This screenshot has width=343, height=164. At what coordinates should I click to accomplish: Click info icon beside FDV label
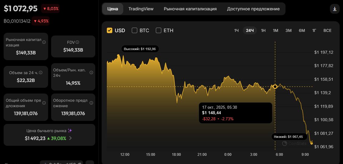[x=77, y=42]
